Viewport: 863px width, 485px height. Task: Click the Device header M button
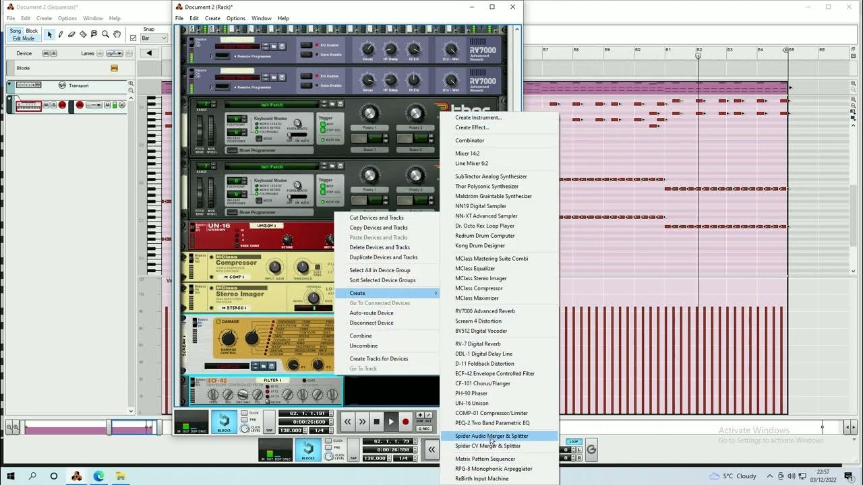pyautogui.click(x=46, y=53)
